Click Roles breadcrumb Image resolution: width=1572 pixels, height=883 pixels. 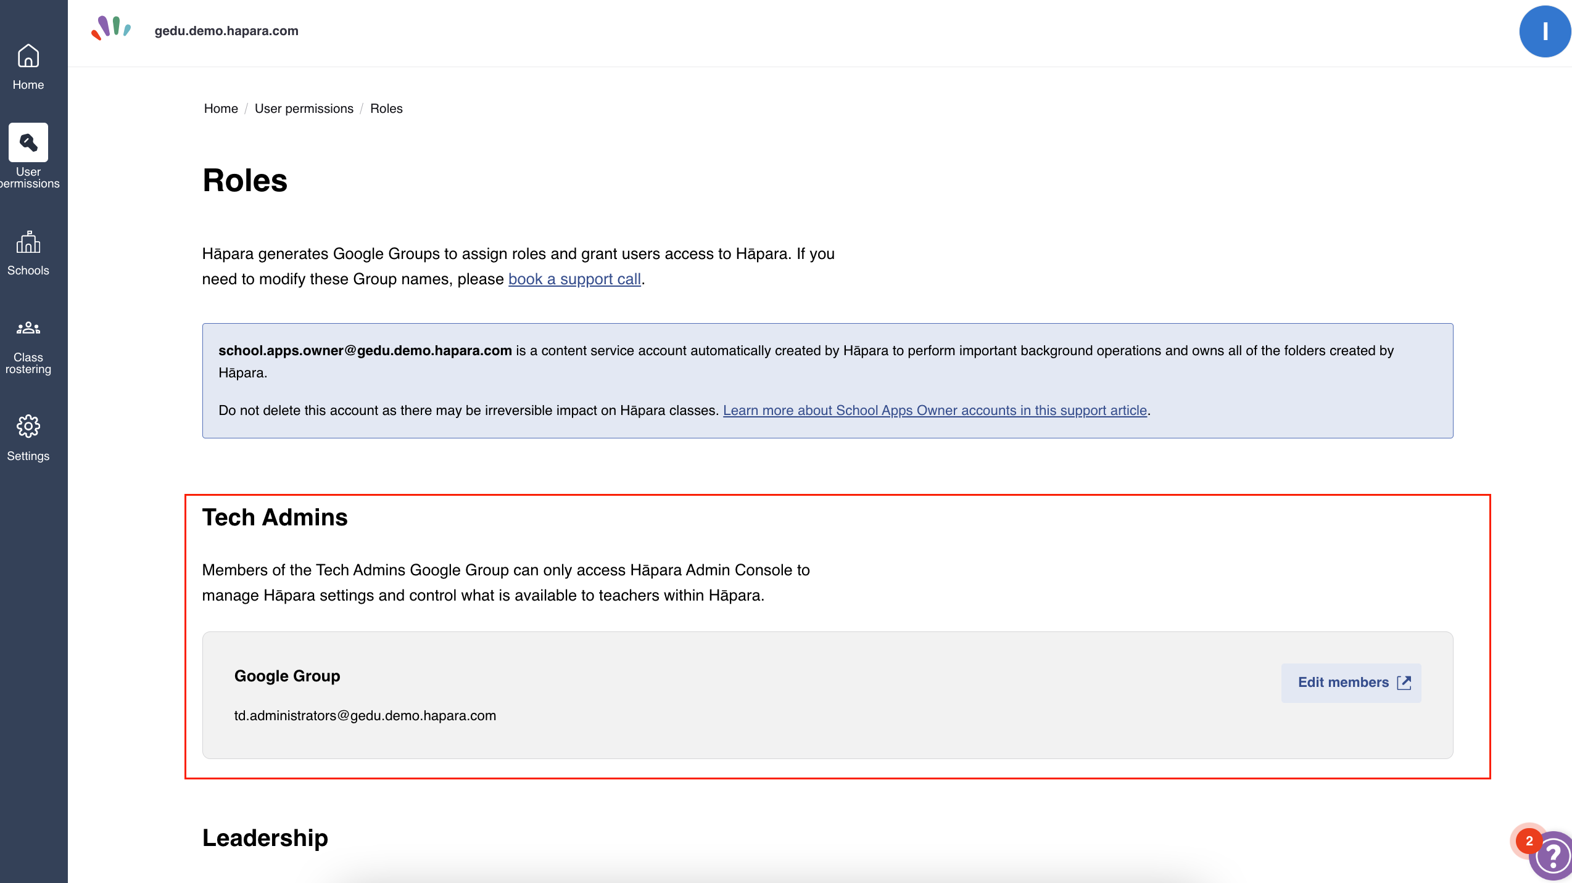click(386, 109)
